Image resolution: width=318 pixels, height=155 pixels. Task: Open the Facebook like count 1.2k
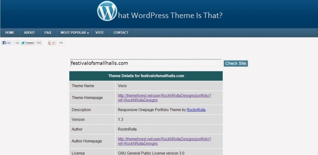pos(16,43)
